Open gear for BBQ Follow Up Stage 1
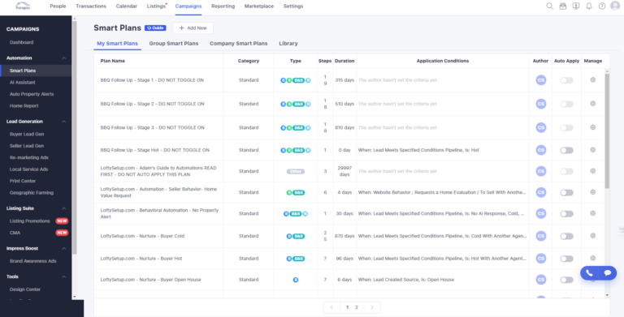 click(592, 79)
